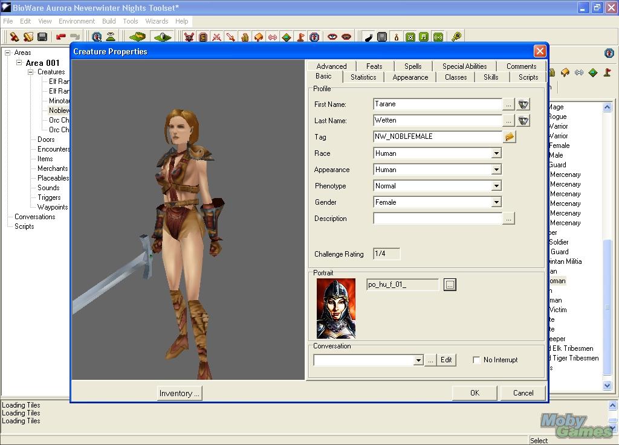Viewport: 619px width, 445px height.
Task: Switch to the Special Abilities tab
Action: pyautogui.click(x=465, y=66)
